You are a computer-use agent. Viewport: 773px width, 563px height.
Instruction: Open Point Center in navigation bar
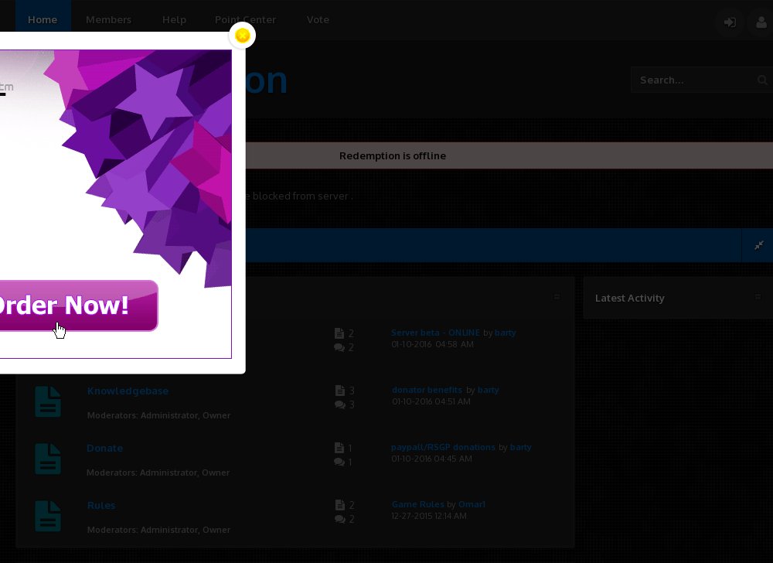(x=245, y=20)
